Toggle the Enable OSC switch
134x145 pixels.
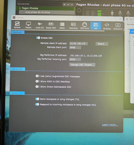tap(38, 38)
